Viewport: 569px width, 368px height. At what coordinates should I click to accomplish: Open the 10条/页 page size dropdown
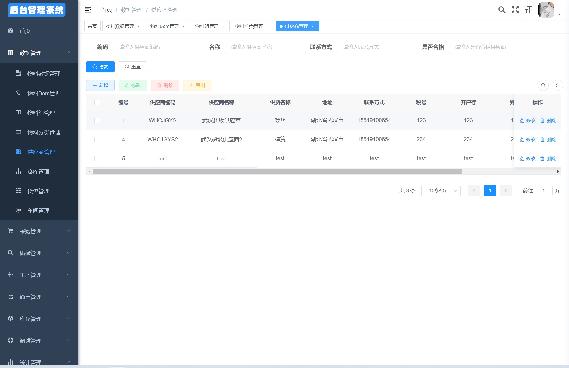(441, 191)
